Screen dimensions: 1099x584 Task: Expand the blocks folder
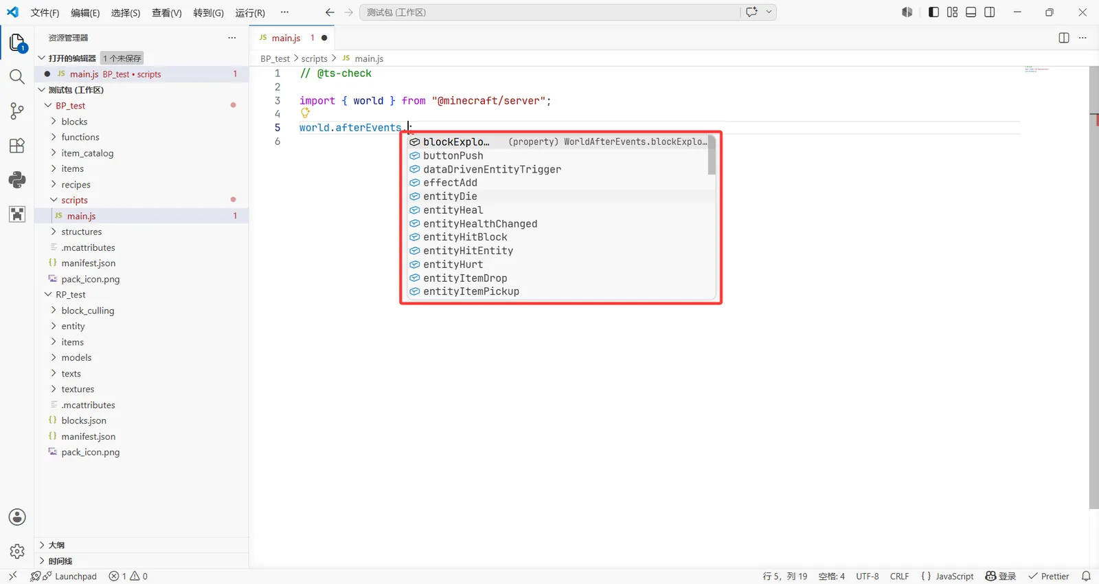pos(54,121)
